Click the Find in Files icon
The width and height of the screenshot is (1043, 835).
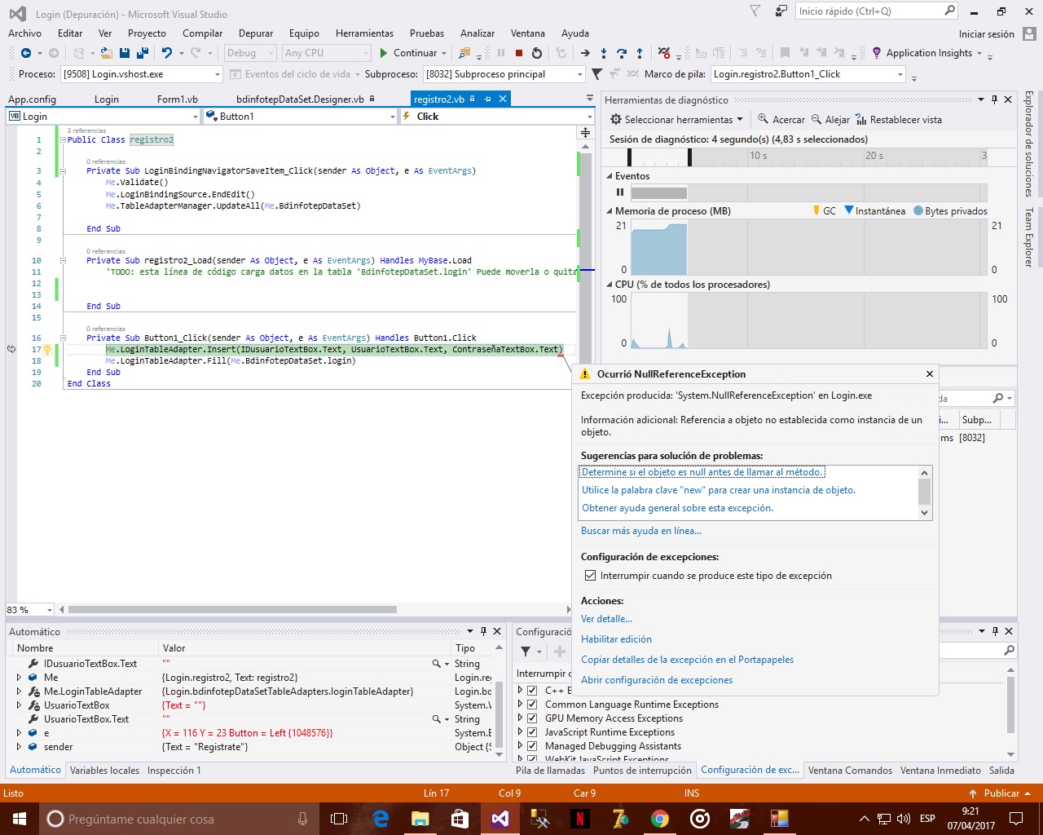464,53
